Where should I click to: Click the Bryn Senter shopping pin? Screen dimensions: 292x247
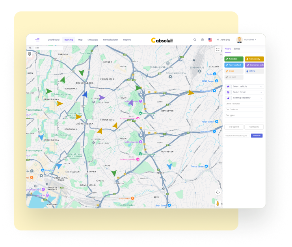coord(169,205)
